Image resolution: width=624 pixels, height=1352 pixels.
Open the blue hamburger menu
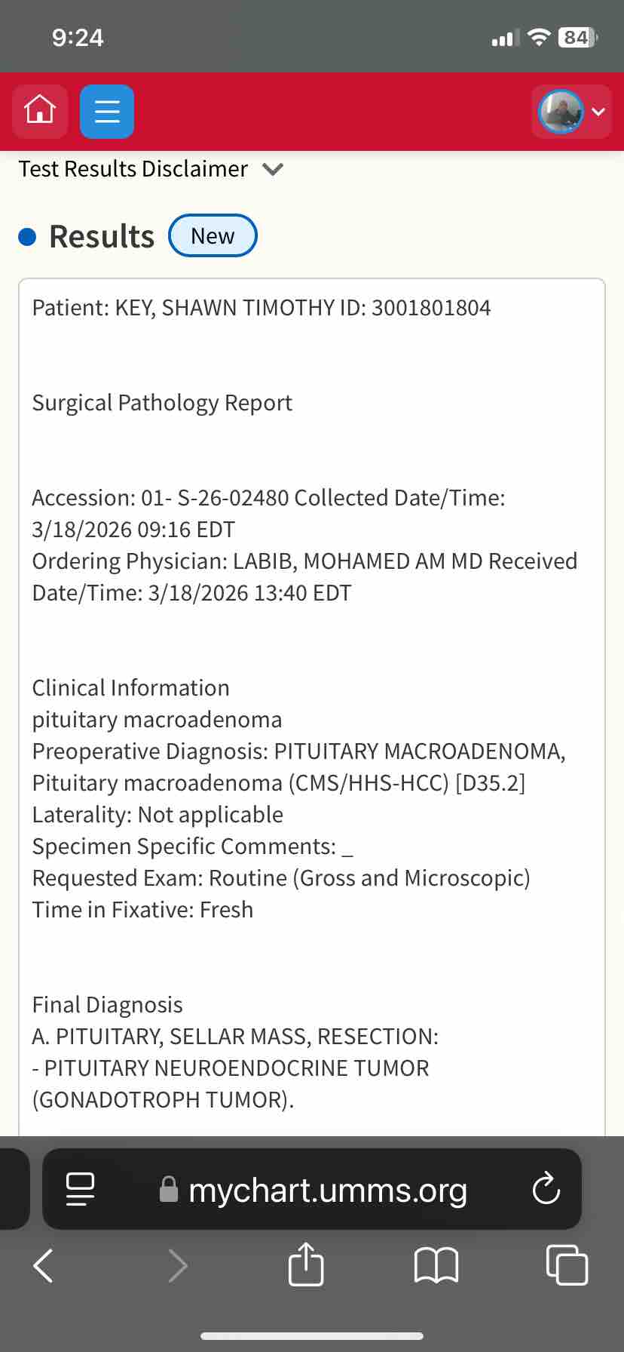(107, 112)
